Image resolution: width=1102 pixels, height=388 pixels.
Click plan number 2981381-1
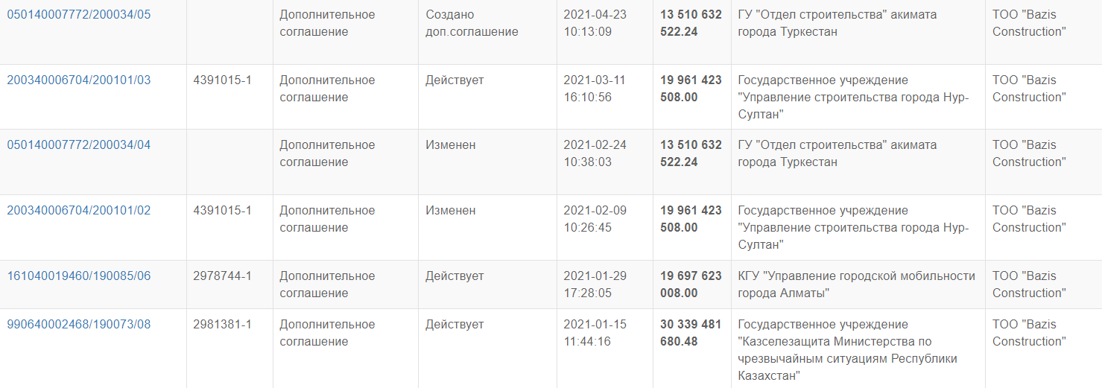222,325
